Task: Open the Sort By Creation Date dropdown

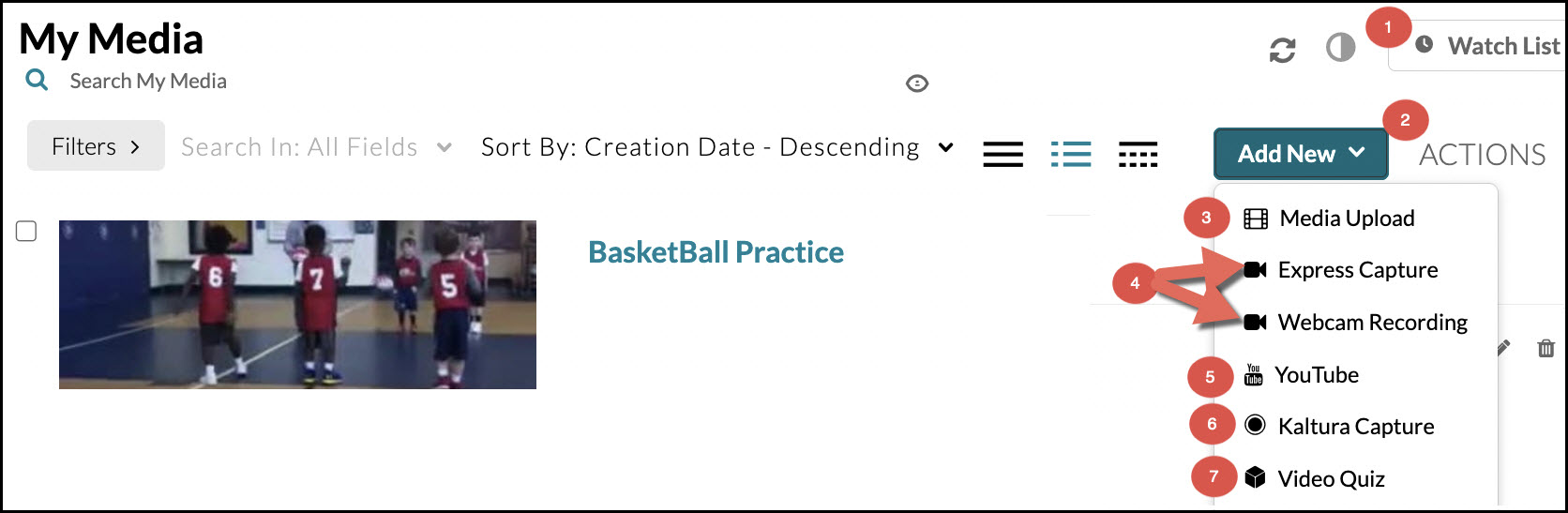Action: click(716, 147)
